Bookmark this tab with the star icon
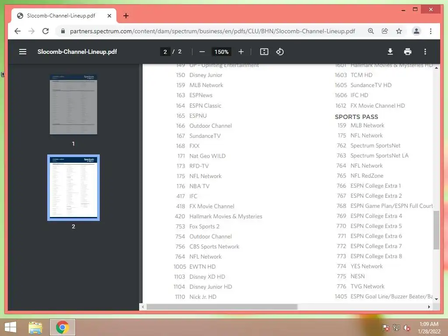448x336 pixels. (x=399, y=31)
